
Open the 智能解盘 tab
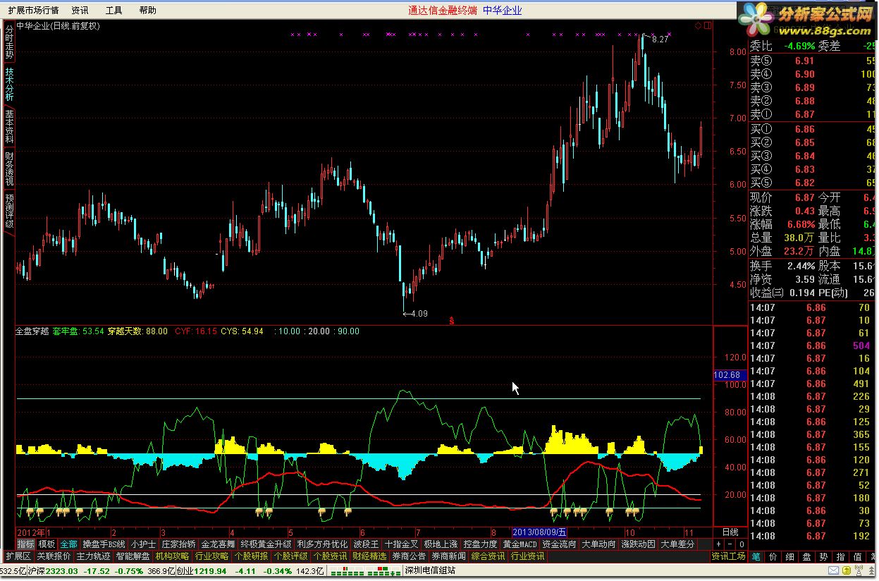133,556
